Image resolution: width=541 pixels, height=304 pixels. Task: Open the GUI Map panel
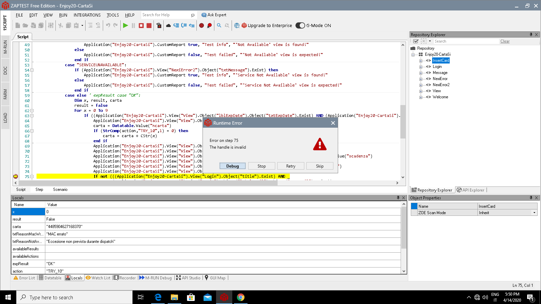(215, 278)
